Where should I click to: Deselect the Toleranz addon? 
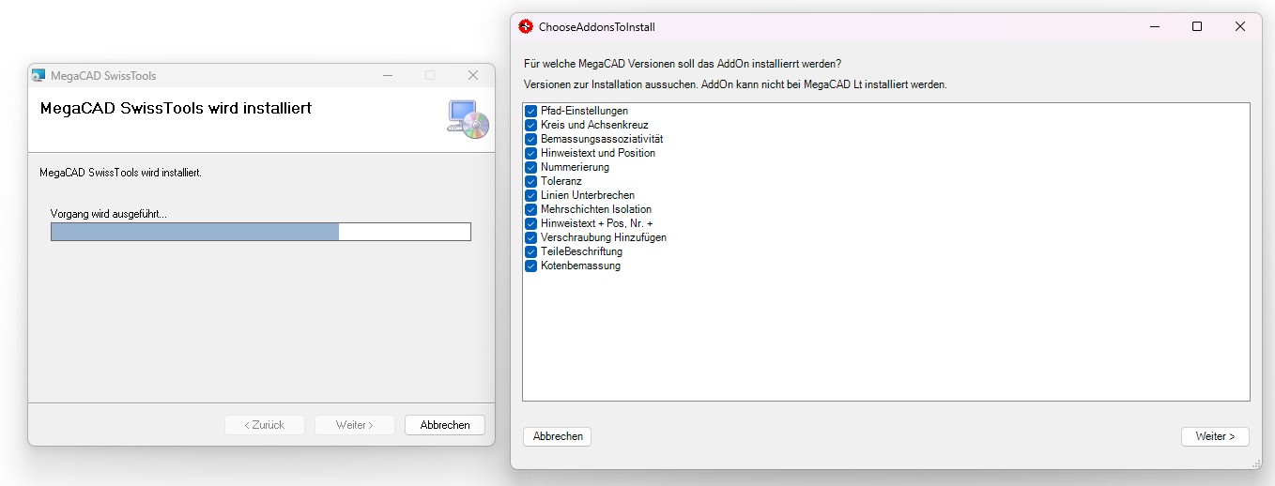[531, 181]
